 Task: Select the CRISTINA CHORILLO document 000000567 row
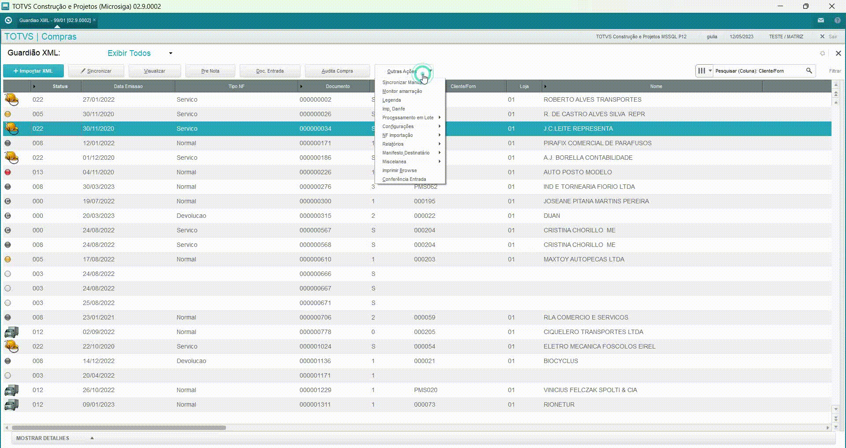click(417, 230)
